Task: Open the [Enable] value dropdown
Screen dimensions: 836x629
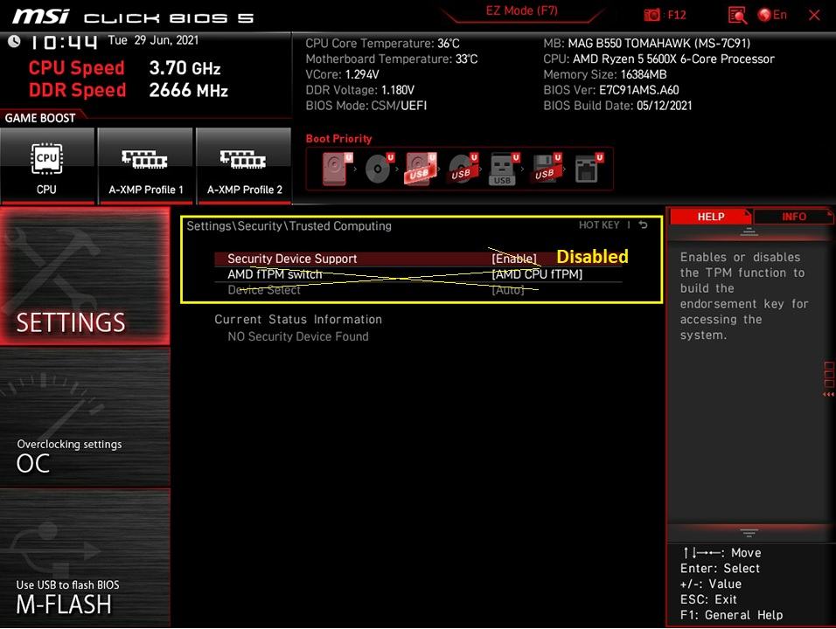Action: pyautogui.click(x=514, y=259)
